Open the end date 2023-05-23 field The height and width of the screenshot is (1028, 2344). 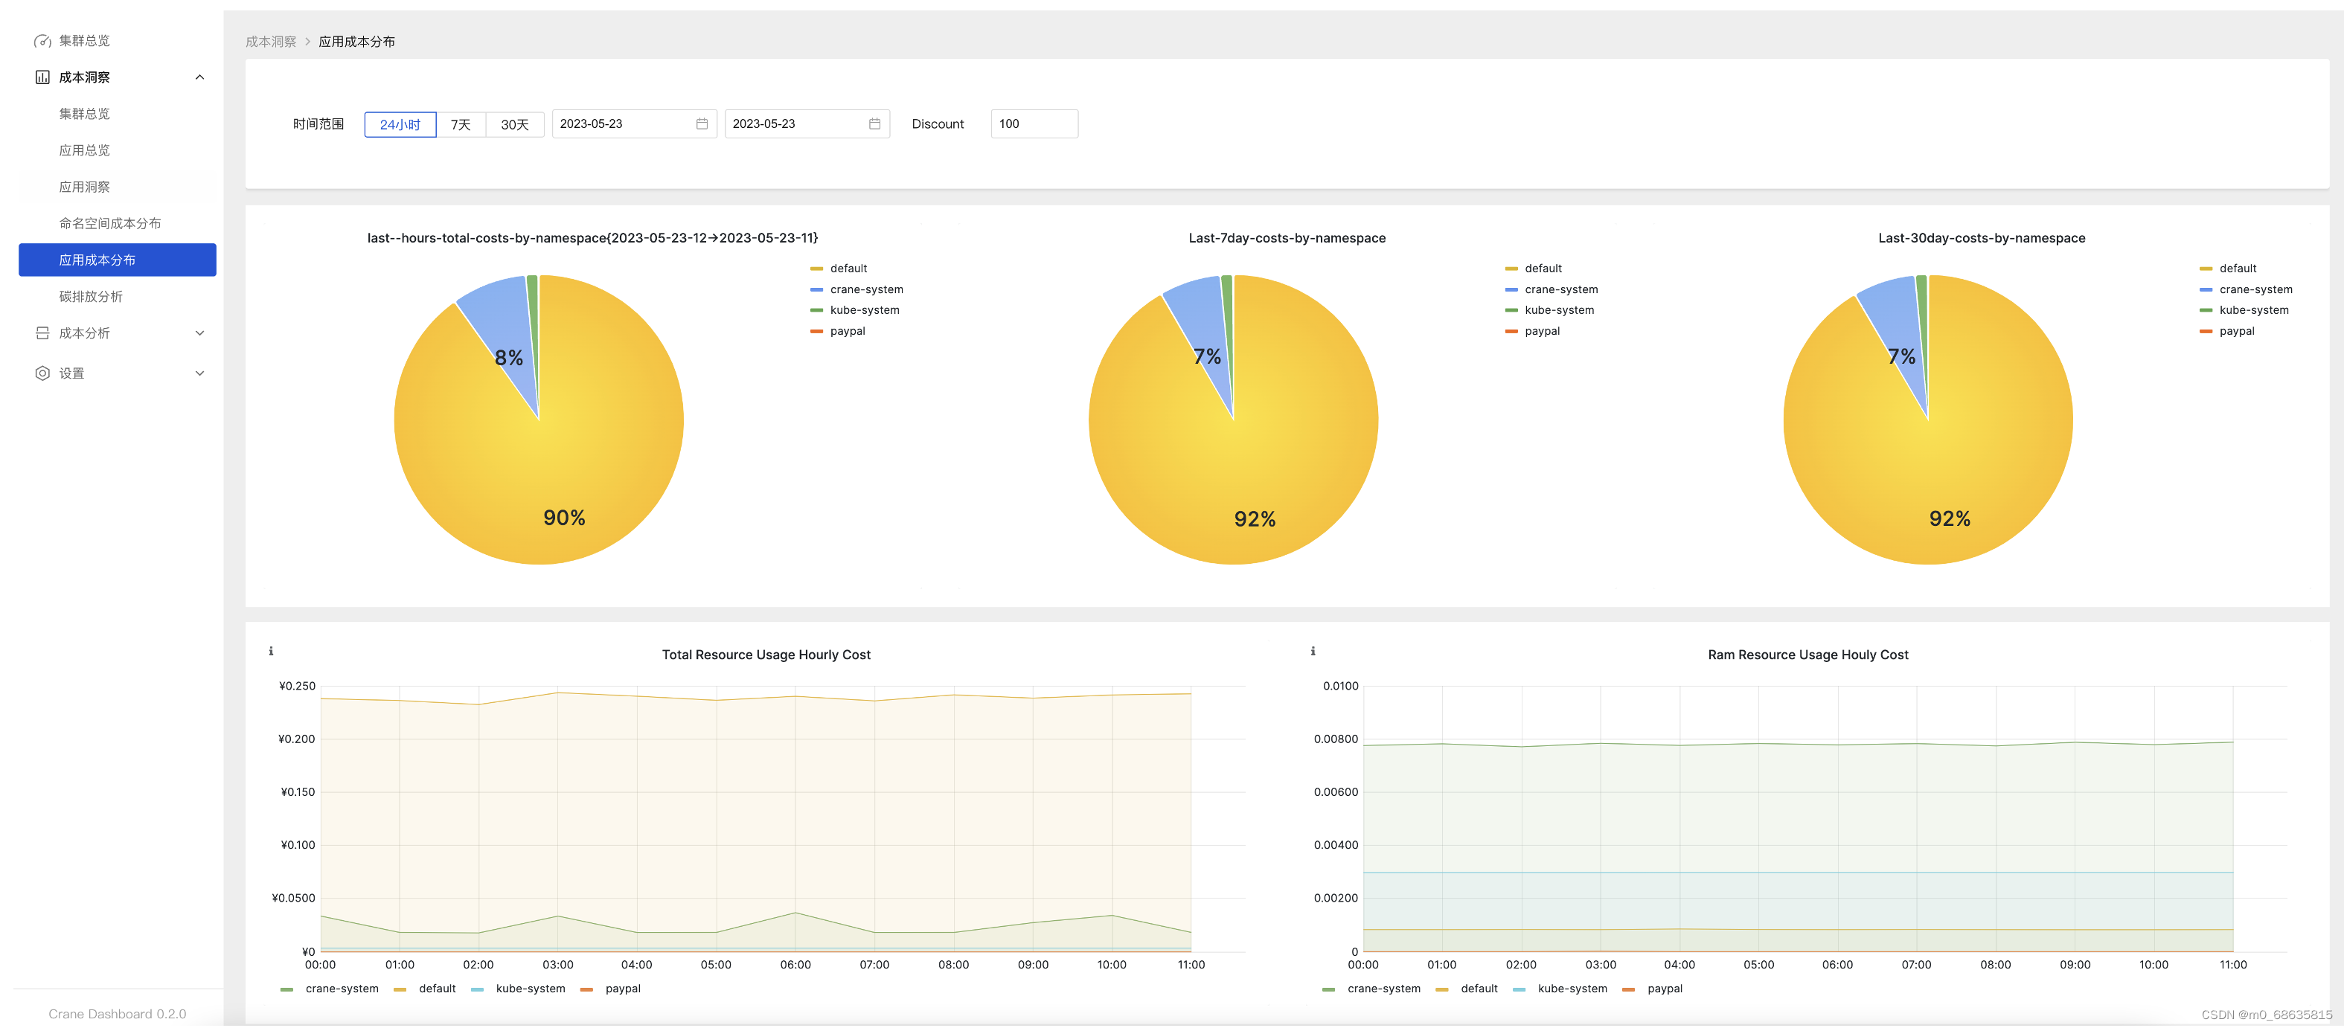[x=807, y=123]
